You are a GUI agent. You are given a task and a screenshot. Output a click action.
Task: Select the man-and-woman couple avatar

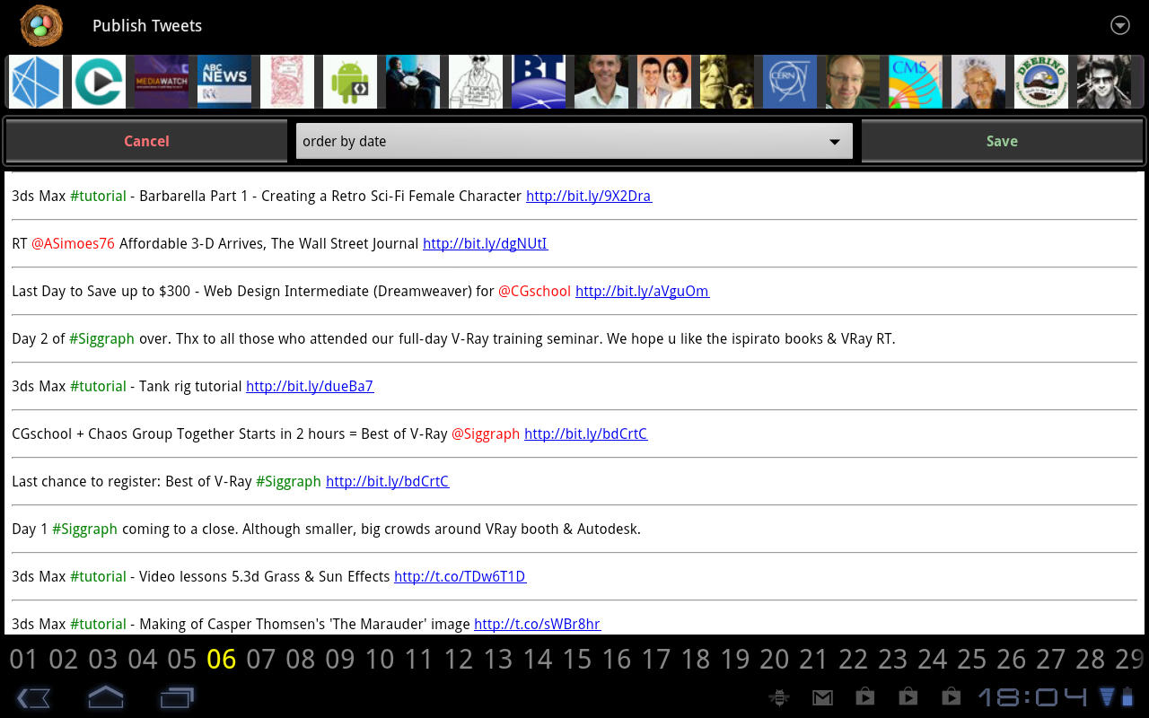coord(664,82)
